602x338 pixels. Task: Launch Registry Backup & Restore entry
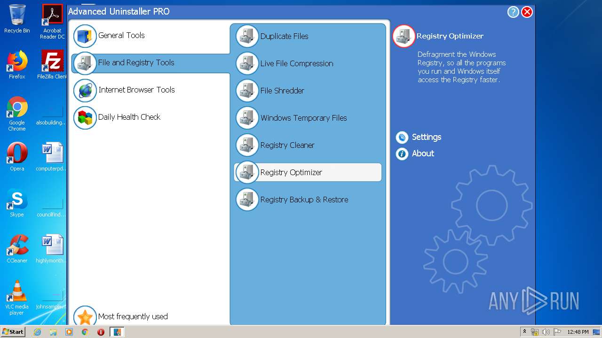(x=304, y=200)
